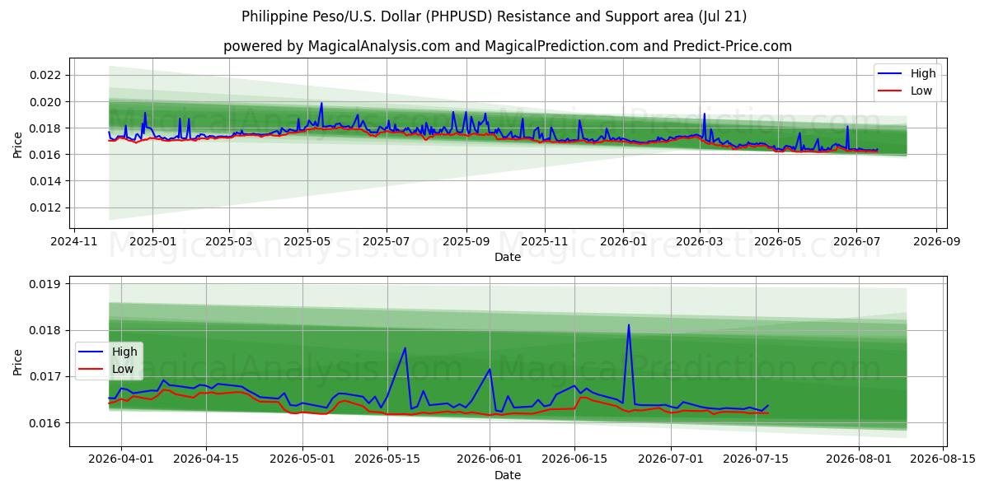
Task: Click the 2026-06-15 date tick label
Action: pyautogui.click(x=574, y=460)
